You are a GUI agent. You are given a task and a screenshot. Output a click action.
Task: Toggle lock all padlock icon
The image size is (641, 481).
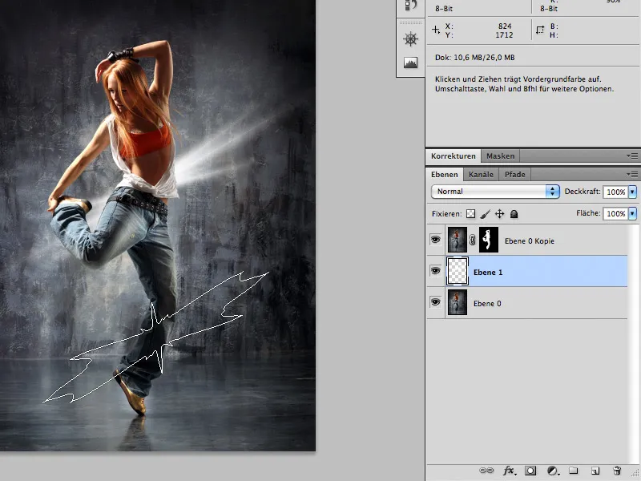(x=514, y=214)
